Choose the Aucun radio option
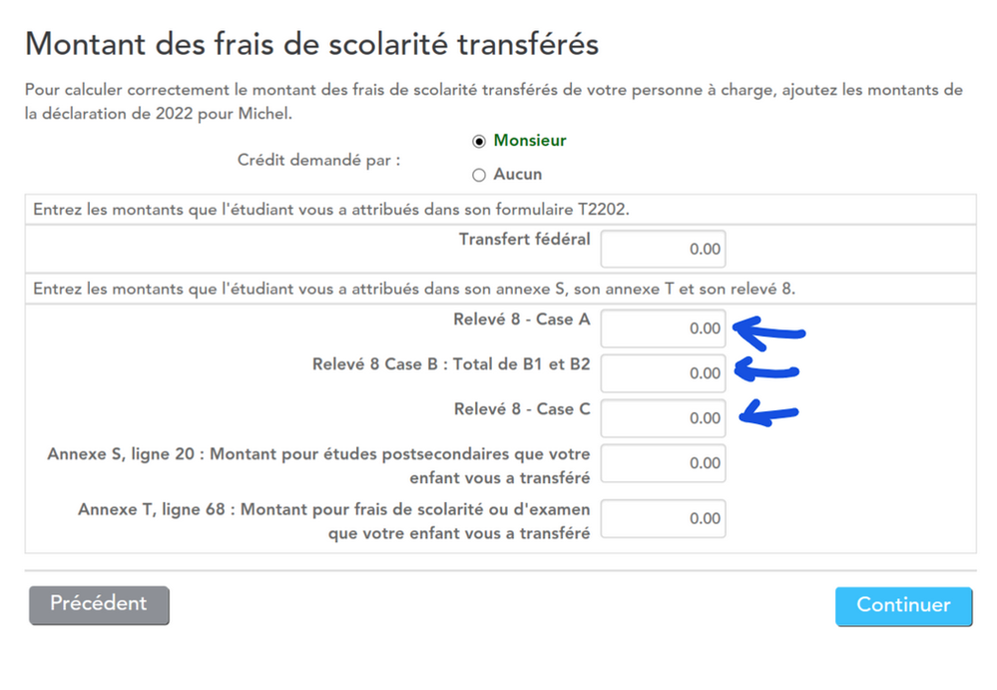 click(x=479, y=175)
